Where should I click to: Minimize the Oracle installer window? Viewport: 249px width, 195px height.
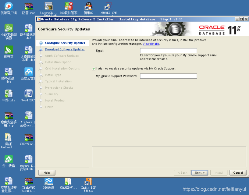[237, 19]
